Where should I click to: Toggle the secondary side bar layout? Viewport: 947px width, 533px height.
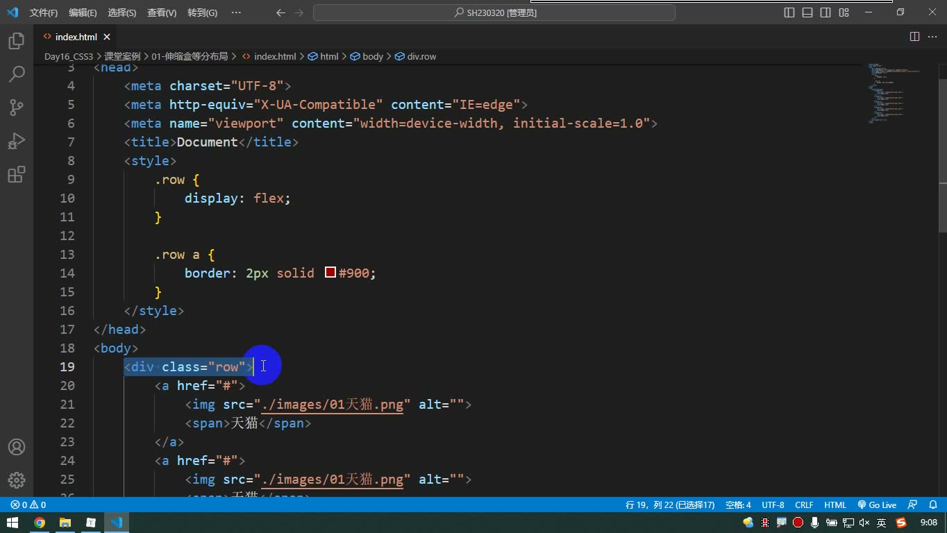pyautogui.click(x=826, y=12)
